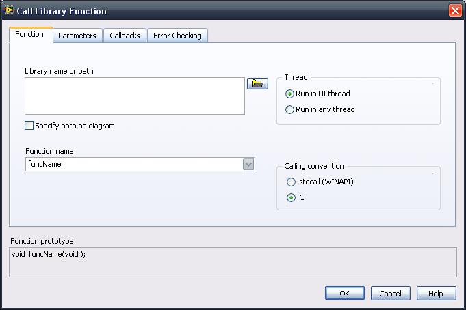
Task: Enable Specify path on diagram checkbox
Action: 29,126
